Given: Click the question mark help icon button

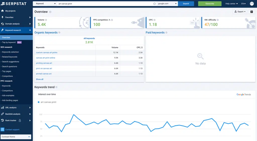Looking at the screenshot, I should point(251,12).
